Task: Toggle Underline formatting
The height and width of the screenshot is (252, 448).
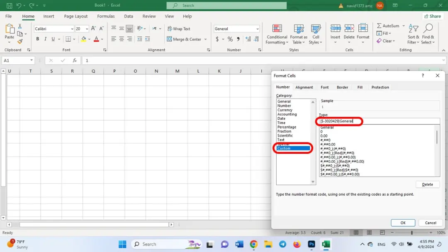Action: tap(53, 39)
